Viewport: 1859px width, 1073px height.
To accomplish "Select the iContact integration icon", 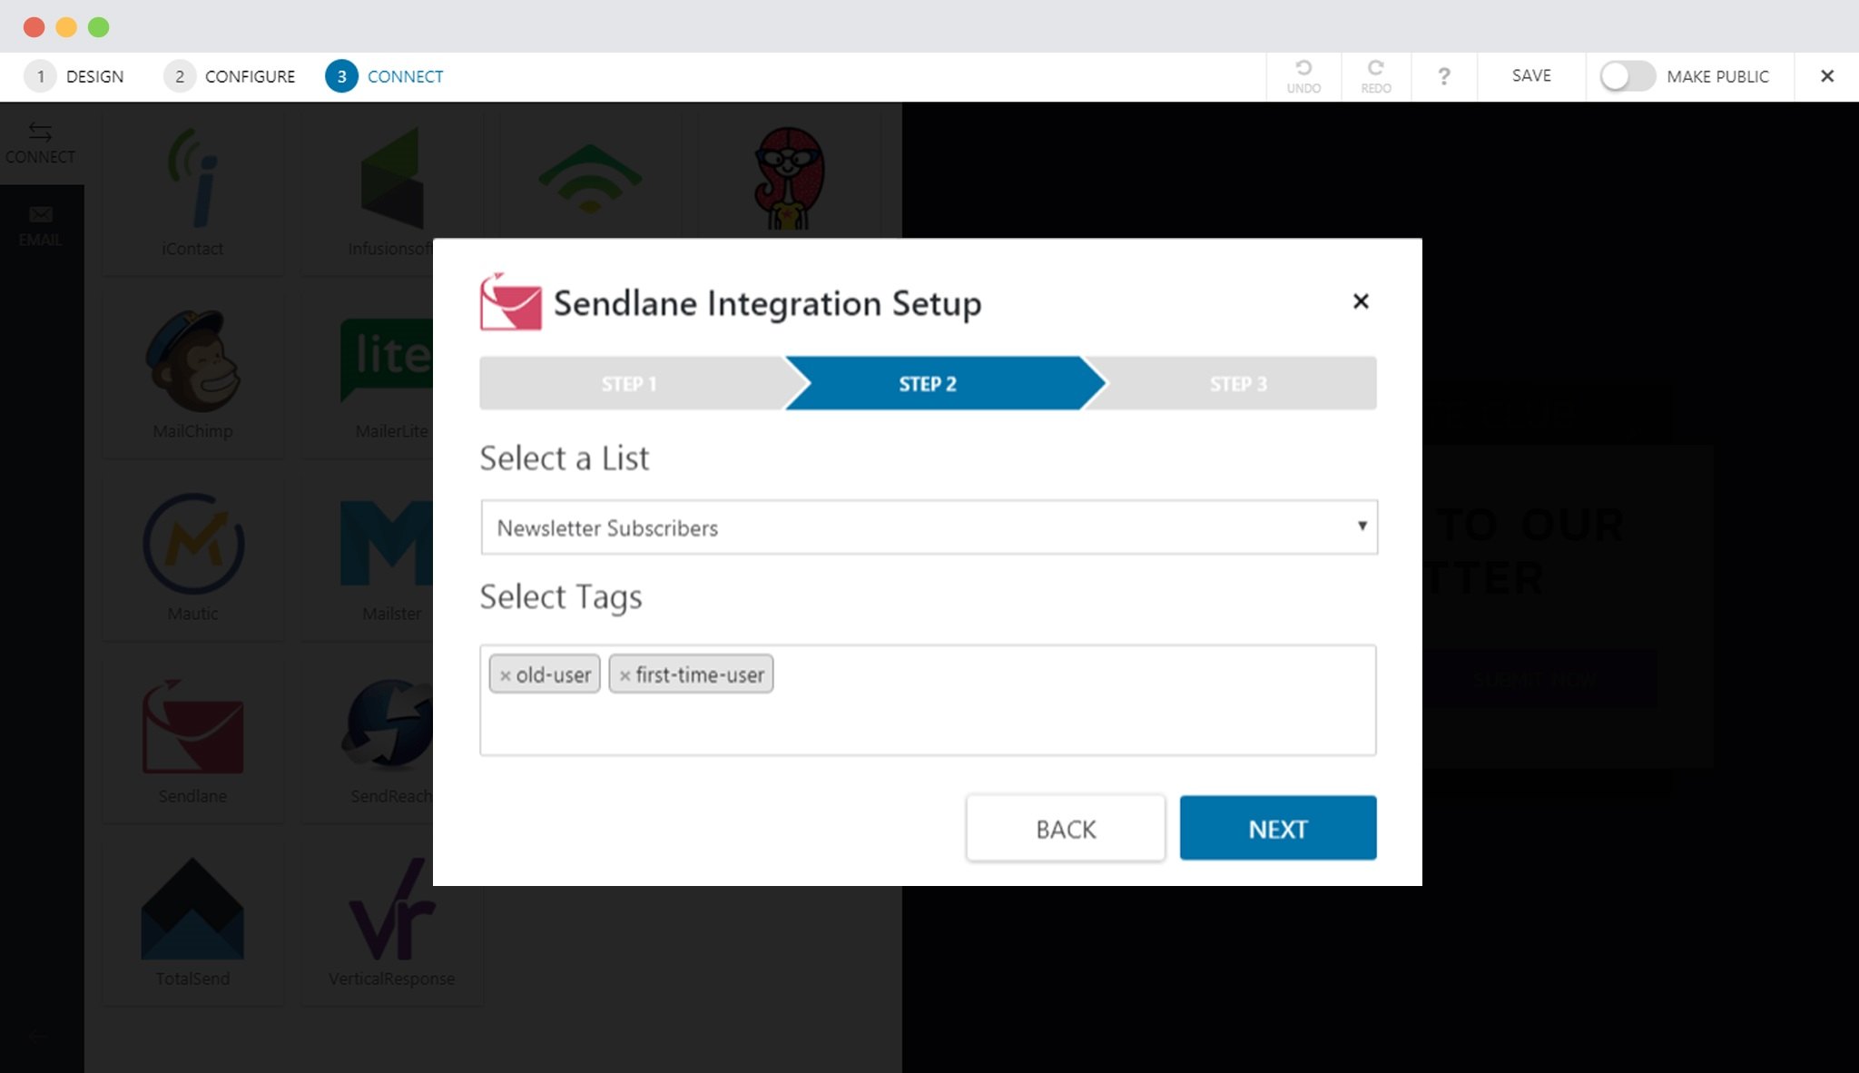I will 192,178.
